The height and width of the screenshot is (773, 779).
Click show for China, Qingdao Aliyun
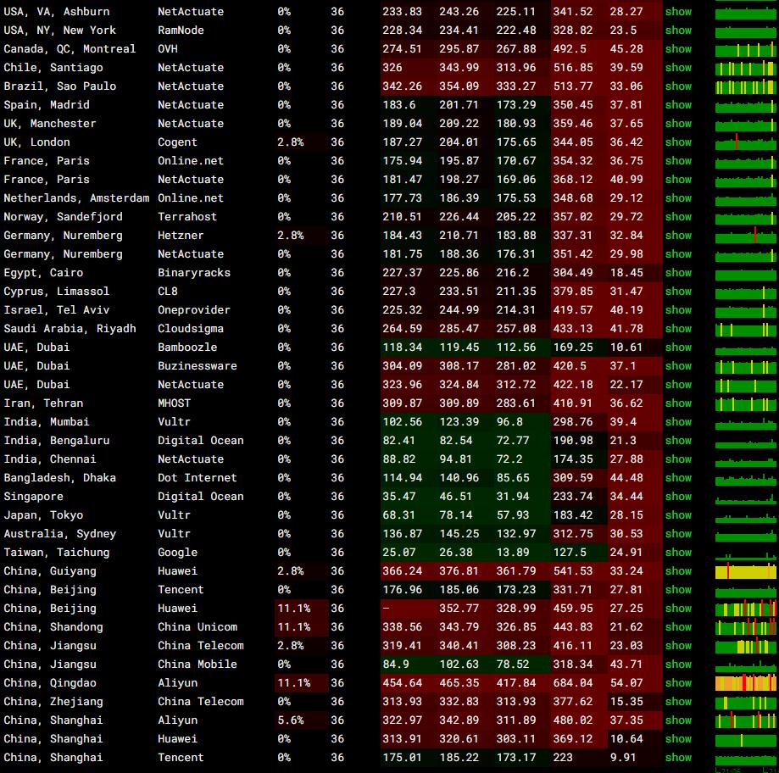click(678, 682)
